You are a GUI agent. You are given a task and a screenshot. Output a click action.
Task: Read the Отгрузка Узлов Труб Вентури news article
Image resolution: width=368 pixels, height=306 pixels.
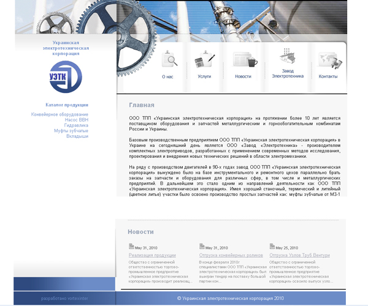[x=299, y=255]
